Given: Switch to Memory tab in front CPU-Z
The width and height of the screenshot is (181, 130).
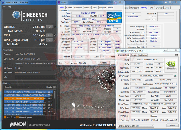Looking at the screenshot, I should tap(87, 8).
